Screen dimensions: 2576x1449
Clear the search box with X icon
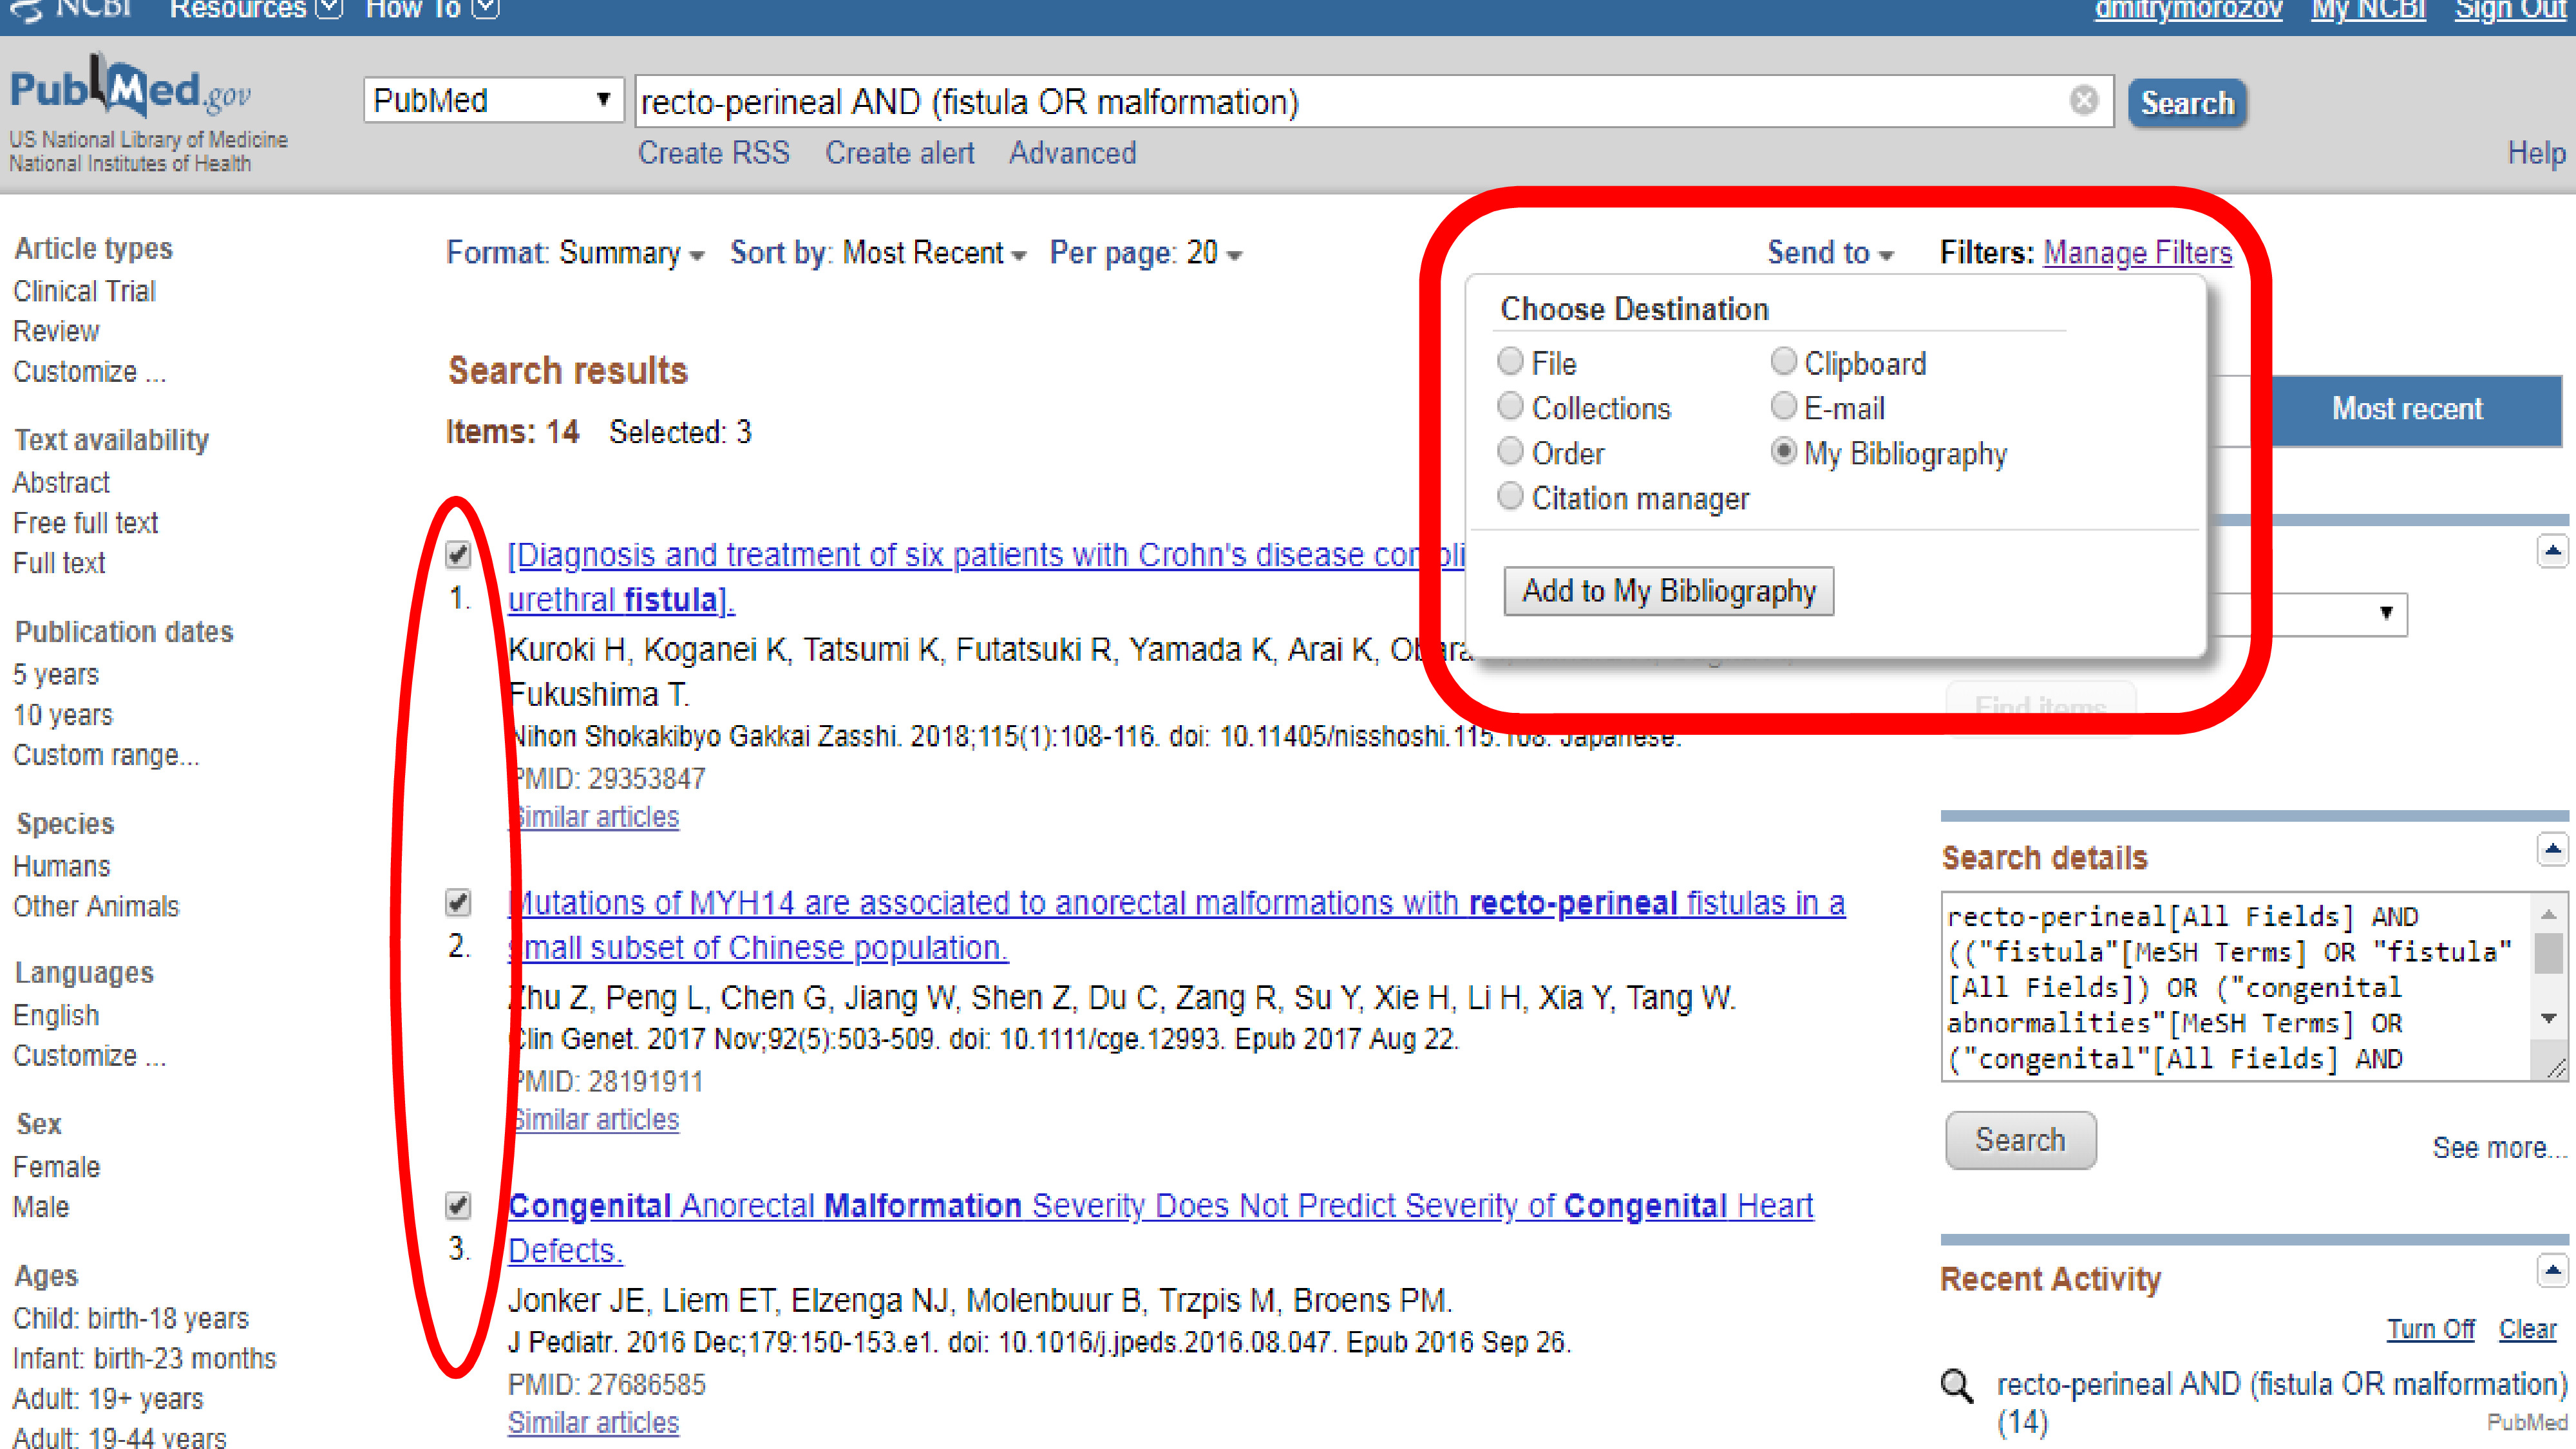click(2083, 101)
